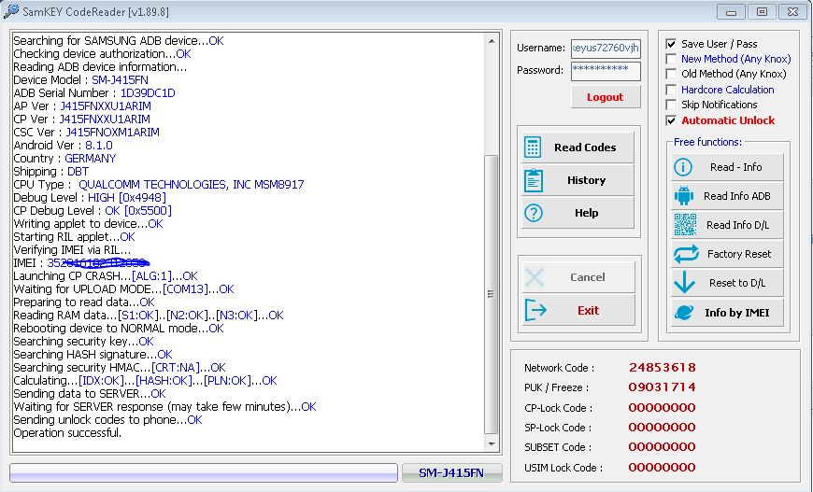Click the Logout button

point(606,97)
